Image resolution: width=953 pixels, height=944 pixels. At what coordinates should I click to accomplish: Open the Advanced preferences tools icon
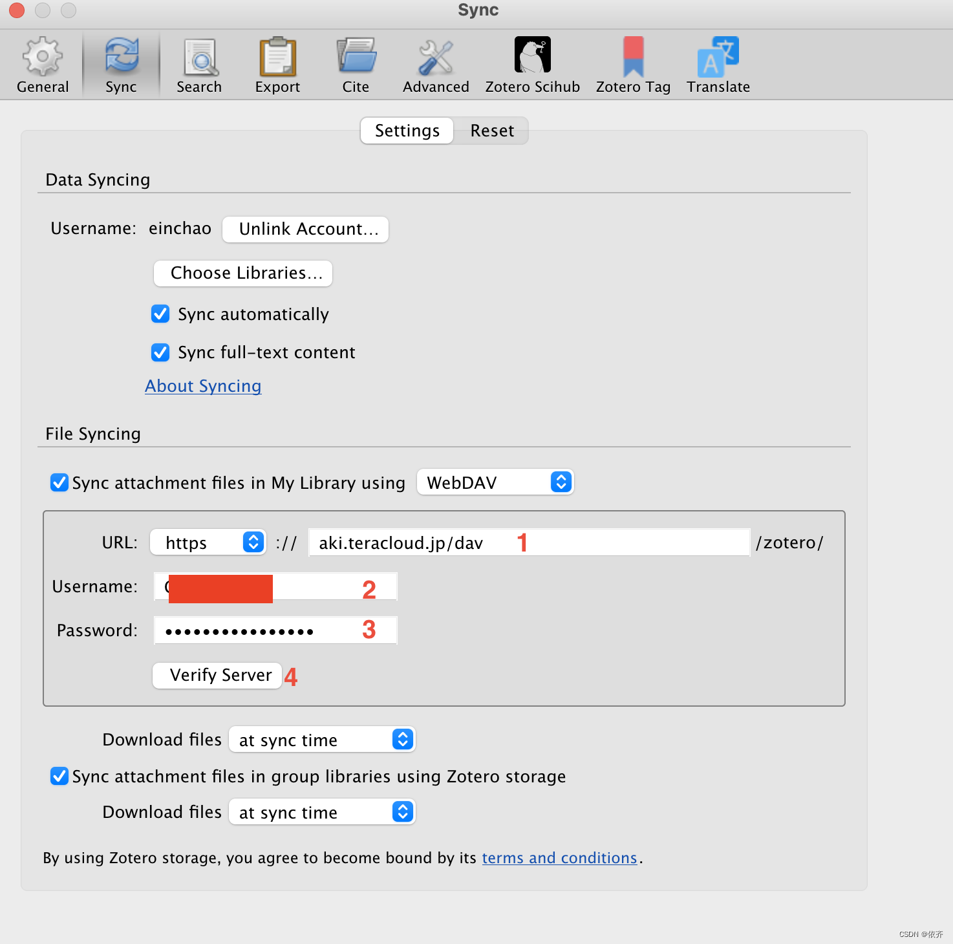click(x=436, y=65)
